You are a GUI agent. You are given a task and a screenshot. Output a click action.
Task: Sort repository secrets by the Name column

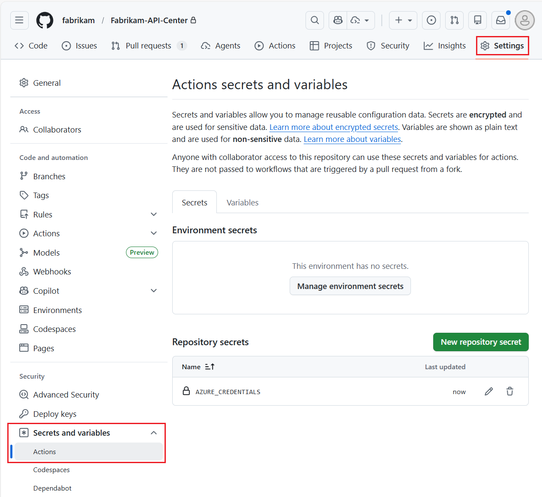tap(198, 367)
